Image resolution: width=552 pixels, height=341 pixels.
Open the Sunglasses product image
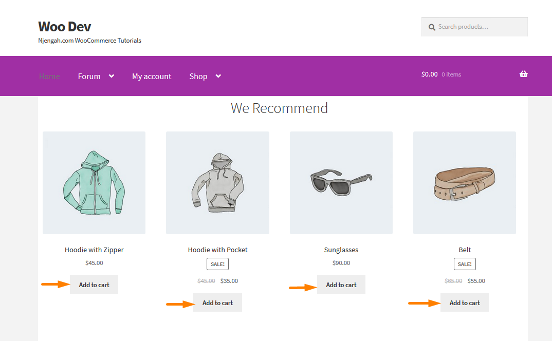tap(341, 183)
